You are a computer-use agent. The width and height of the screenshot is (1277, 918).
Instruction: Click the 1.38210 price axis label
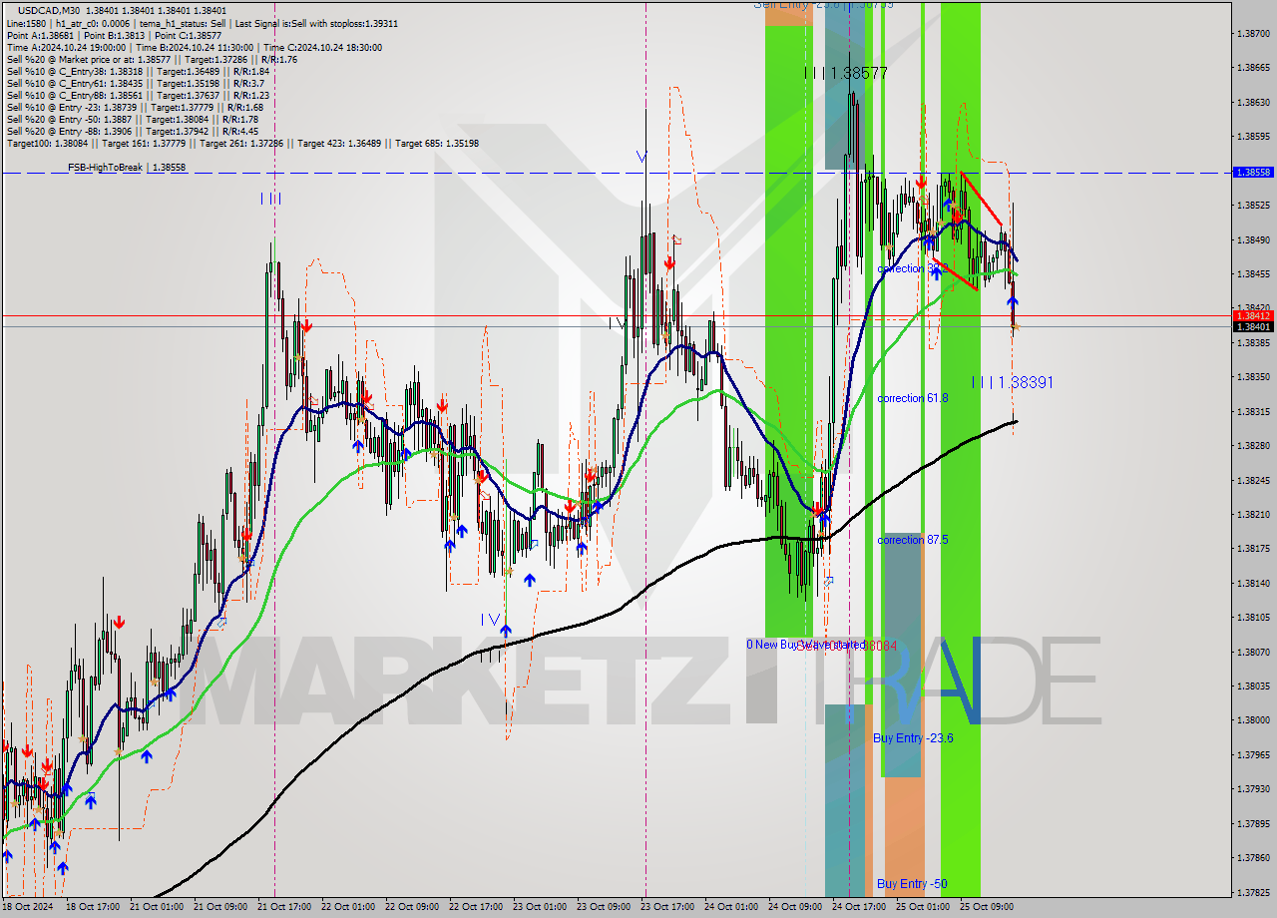(1252, 514)
